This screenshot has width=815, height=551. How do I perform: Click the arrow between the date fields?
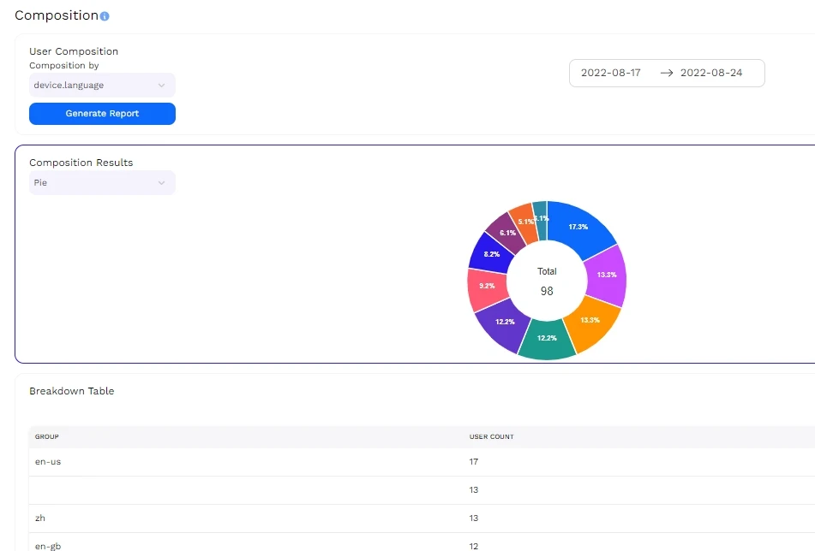pyautogui.click(x=667, y=74)
